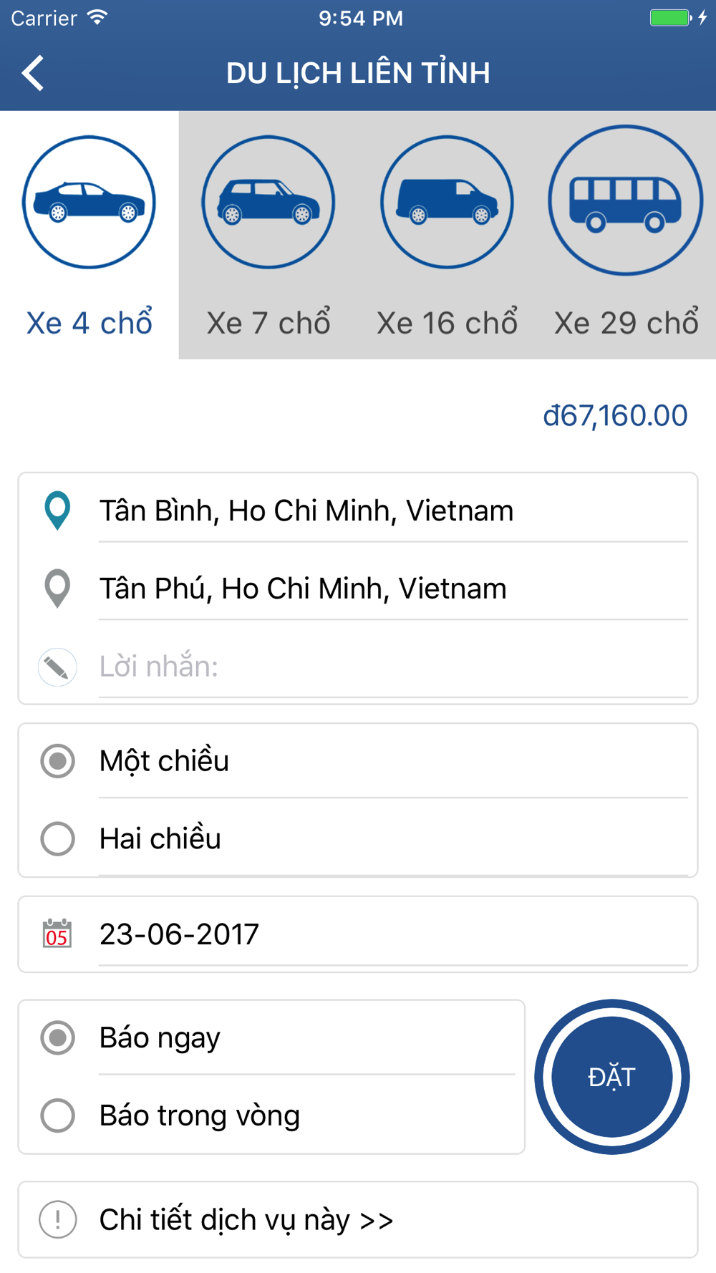Tap the pencil message icon
Image resolution: width=716 pixels, height=1273 pixels.
pyautogui.click(x=57, y=667)
